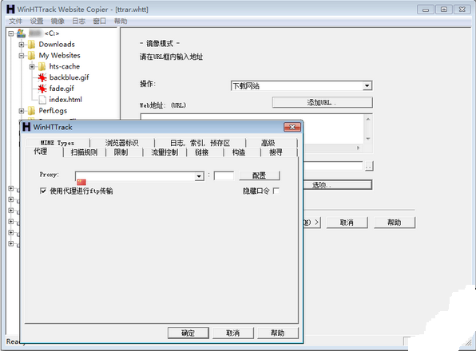Expand the hts-cache tree node

click(x=32, y=67)
